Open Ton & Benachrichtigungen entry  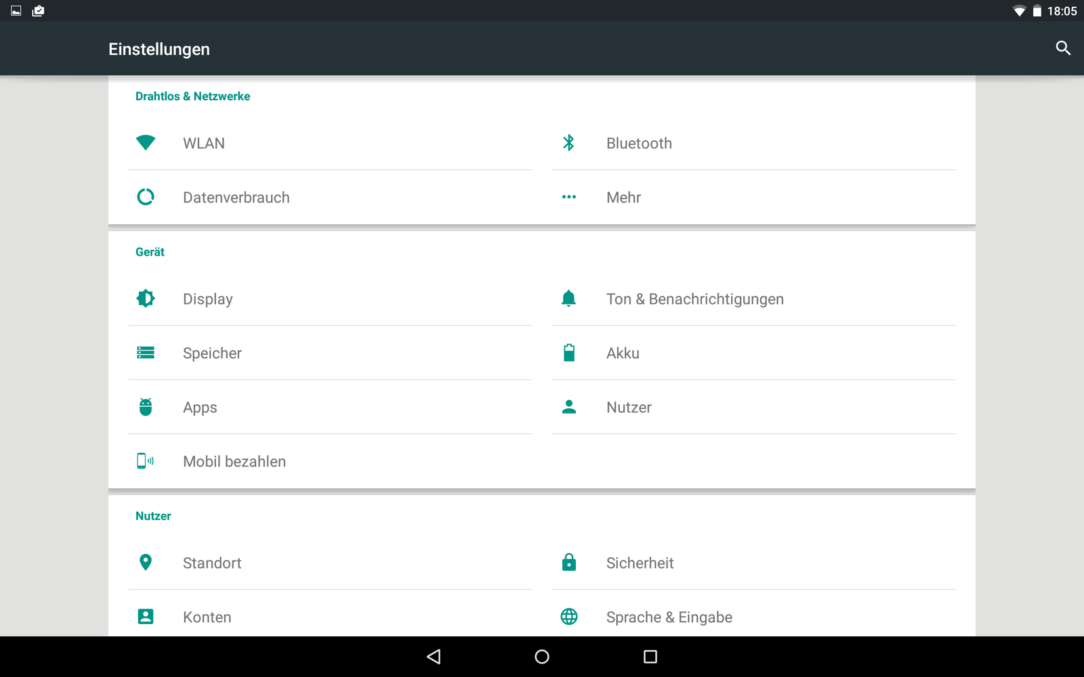[694, 299]
